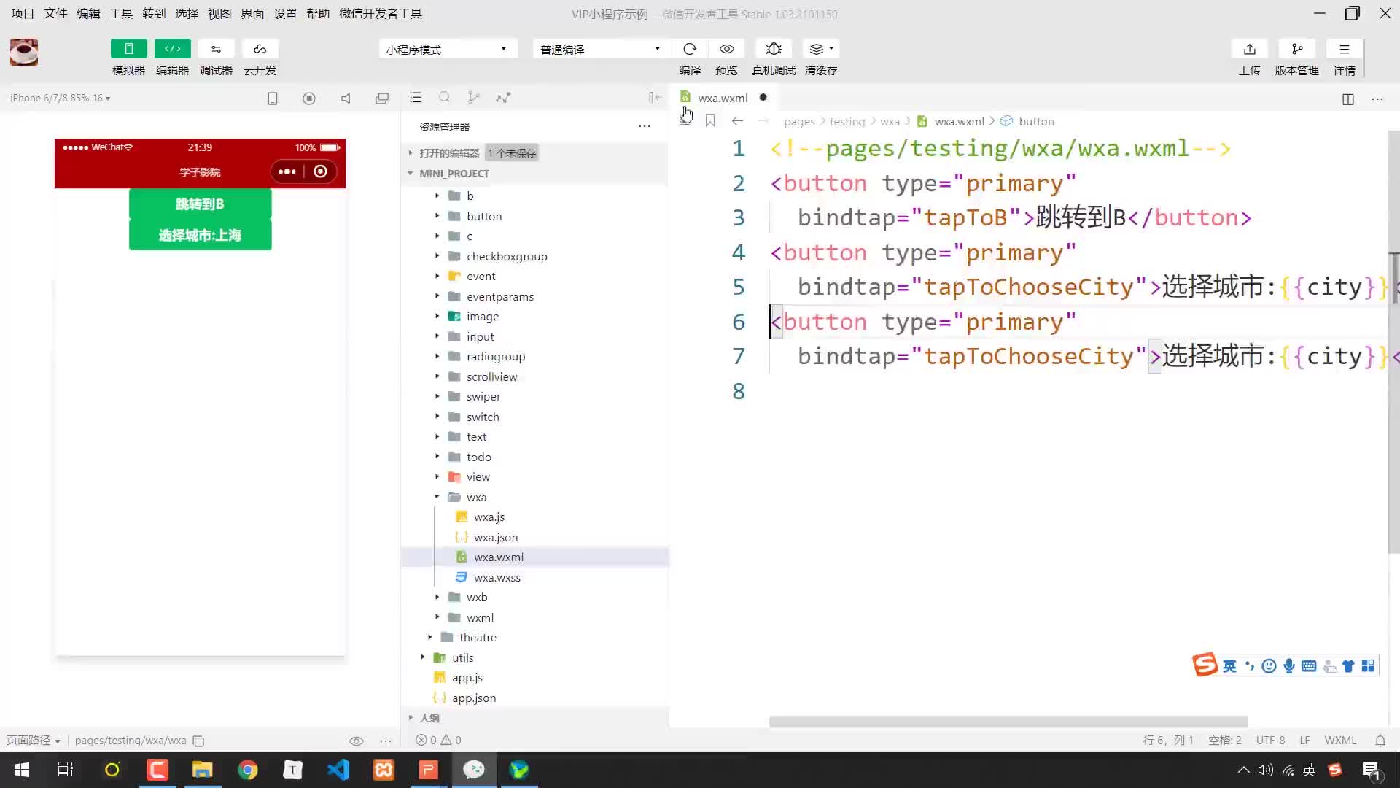Viewport: 1400px width, 788px height.
Task: Click the Chrome icon in taskbar
Action: point(248,770)
